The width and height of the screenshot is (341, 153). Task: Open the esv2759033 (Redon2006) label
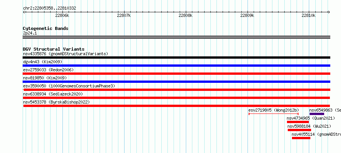48,70
